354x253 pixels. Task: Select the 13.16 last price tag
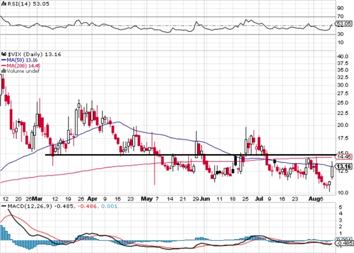tap(343, 166)
